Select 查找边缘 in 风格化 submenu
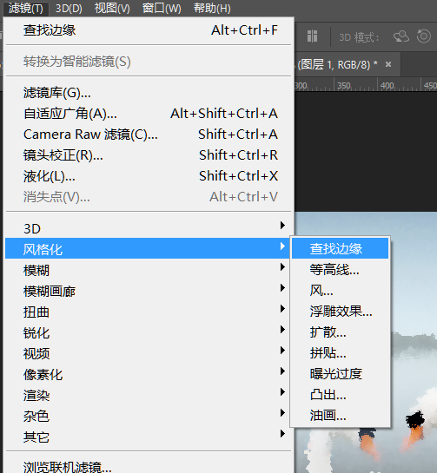Image resolution: width=437 pixels, height=473 pixels. tap(340, 248)
